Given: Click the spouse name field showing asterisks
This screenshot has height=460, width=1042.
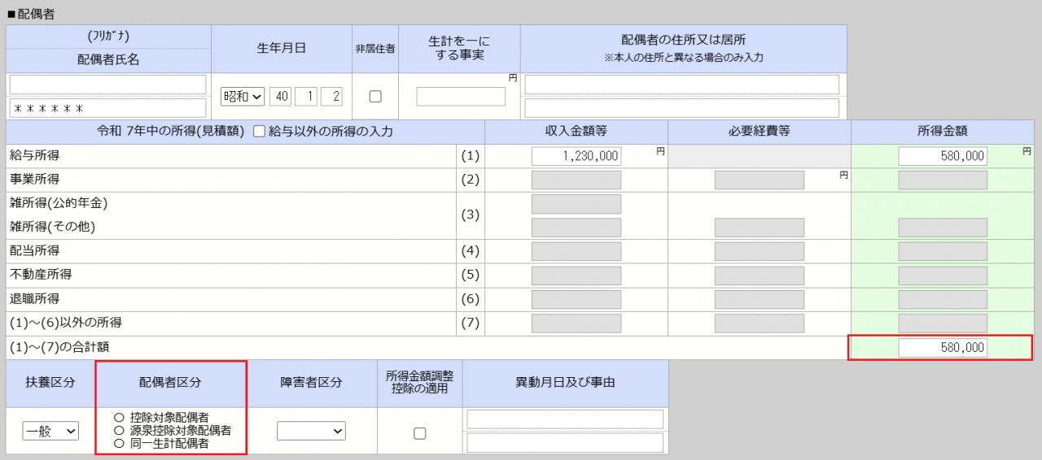Looking at the screenshot, I should click(x=108, y=108).
